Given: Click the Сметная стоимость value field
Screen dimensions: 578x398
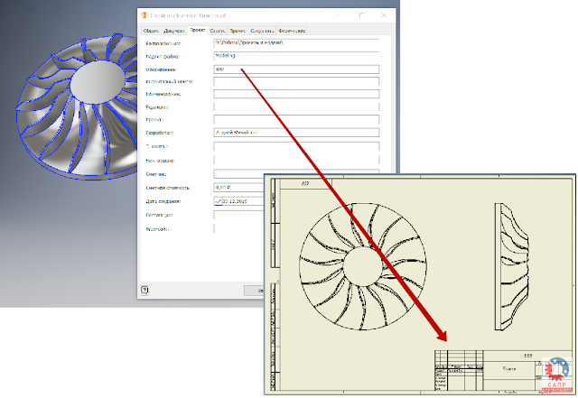Looking at the screenshot, I should tap(238, 188).
